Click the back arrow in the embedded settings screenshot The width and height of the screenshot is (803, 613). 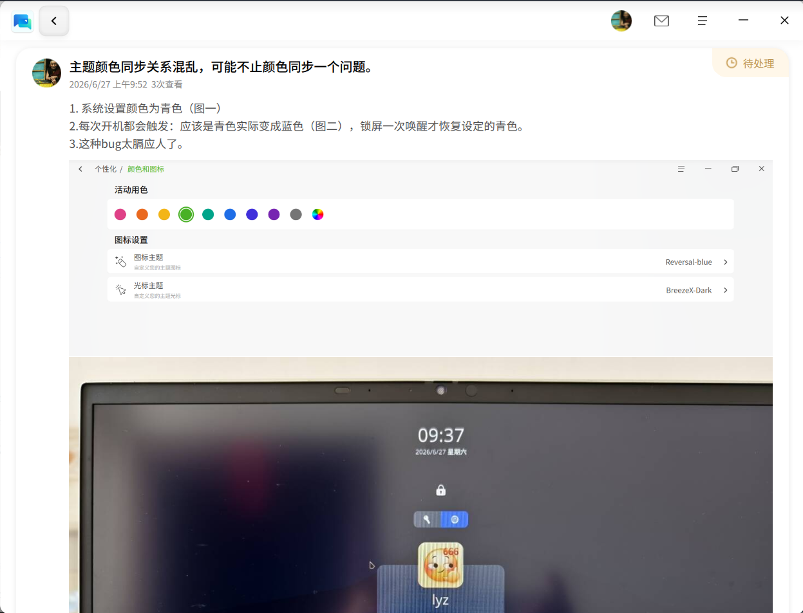[x=80, y=169]
